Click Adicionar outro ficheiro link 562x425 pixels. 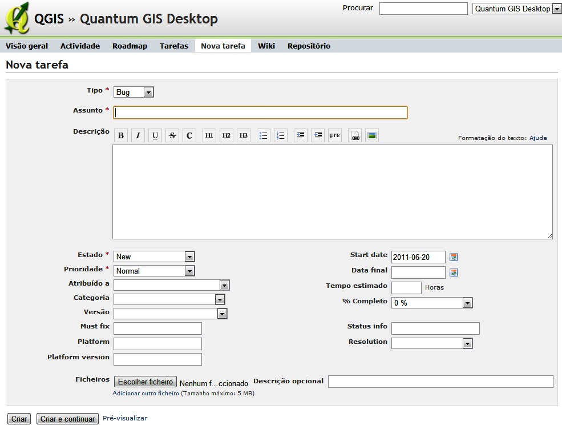click(x=145, y=394)
